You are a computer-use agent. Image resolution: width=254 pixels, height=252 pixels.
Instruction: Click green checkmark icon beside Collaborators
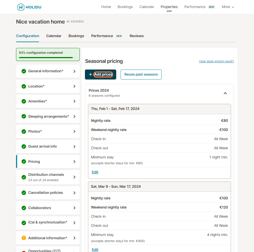pyautogui.click(x=24, y=208)
